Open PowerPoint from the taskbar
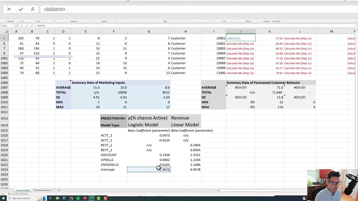This screenshot has height=201, width=358. pyautogui.click(x=85, y=198)
